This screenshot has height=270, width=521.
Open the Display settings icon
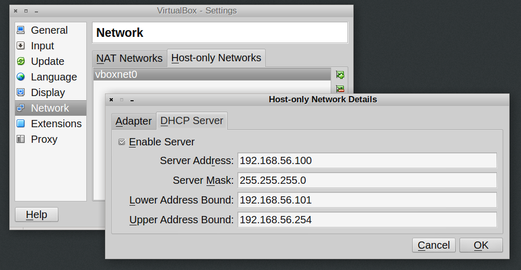coord(21,92)
